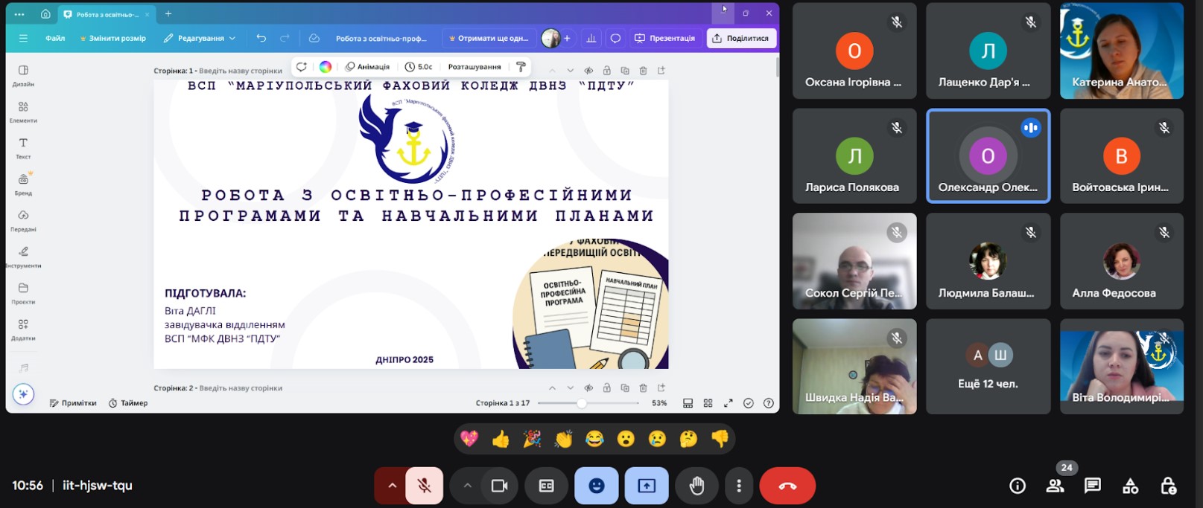Leave the call with red hang-up button
1203x508 pixels.
[787, 486]
